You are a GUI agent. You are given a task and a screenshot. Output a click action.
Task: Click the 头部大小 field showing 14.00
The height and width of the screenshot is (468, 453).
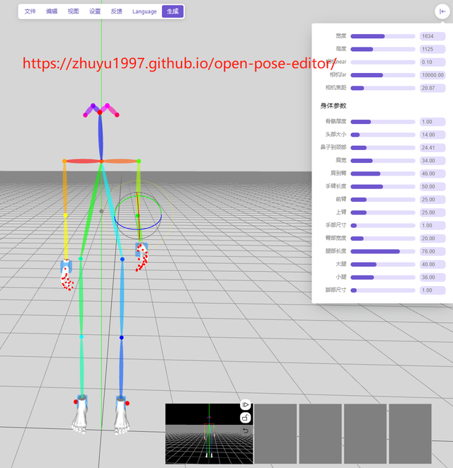tap(432, 135)
